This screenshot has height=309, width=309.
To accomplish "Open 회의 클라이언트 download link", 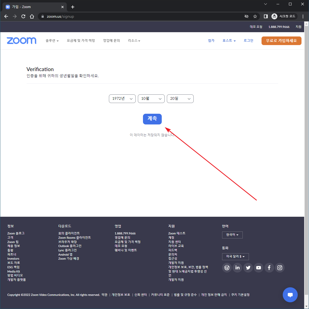I will [x=69, y=233].
